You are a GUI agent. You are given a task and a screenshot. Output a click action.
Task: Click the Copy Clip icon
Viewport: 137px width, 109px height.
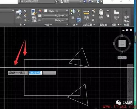click(x=108, y=15)
